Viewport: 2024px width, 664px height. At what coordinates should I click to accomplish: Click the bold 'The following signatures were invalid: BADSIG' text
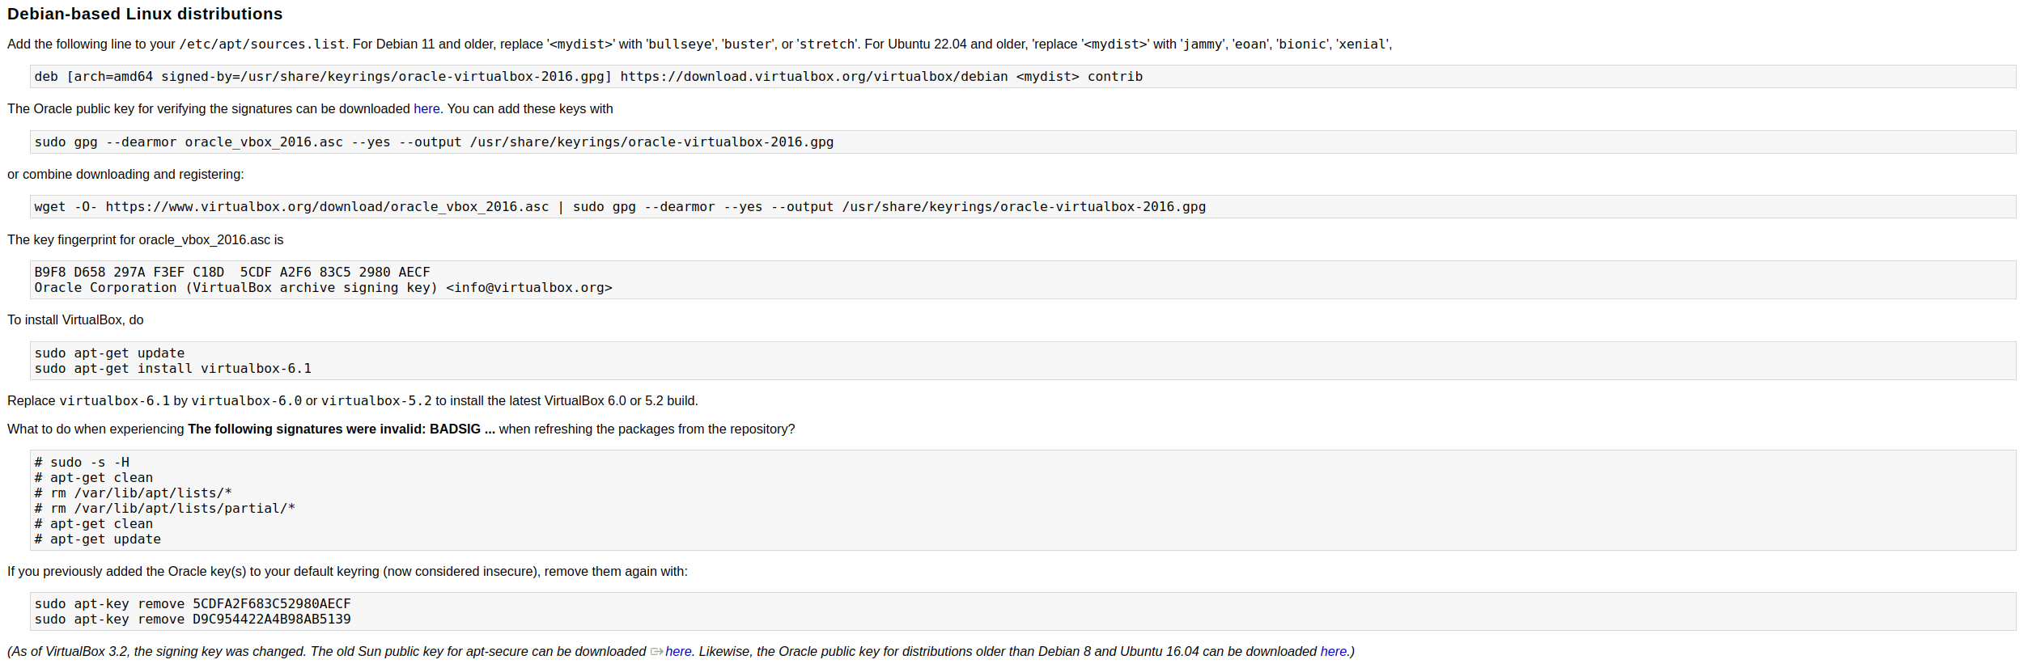[342, 429]
